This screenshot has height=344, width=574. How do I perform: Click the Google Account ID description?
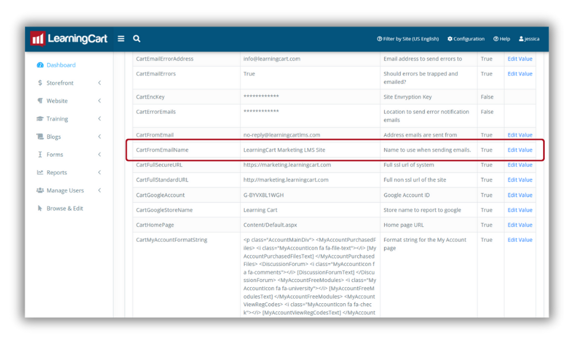point(406,195)
